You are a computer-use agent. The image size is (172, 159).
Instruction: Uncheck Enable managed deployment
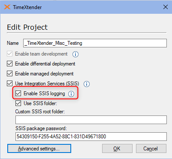pos(10,74)
